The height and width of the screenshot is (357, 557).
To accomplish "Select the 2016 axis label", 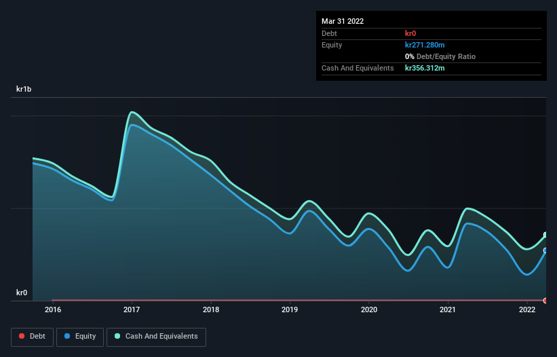I will [x=52, y=309].
